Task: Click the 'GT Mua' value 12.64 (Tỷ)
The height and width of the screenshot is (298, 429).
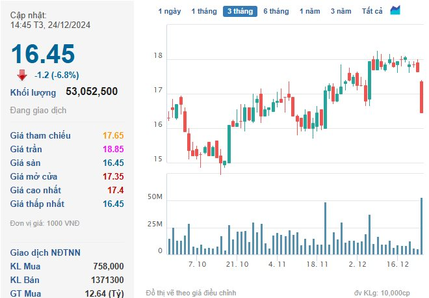Action: point(104,293)
